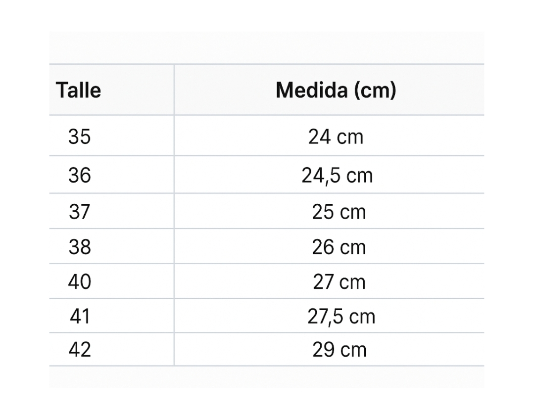Select the size 42 cell
The image size is (534, 415).
(x=80, y=350)
